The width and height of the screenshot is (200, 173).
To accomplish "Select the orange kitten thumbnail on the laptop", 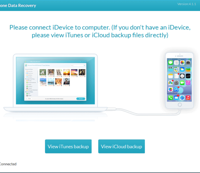I will [59, 81].
